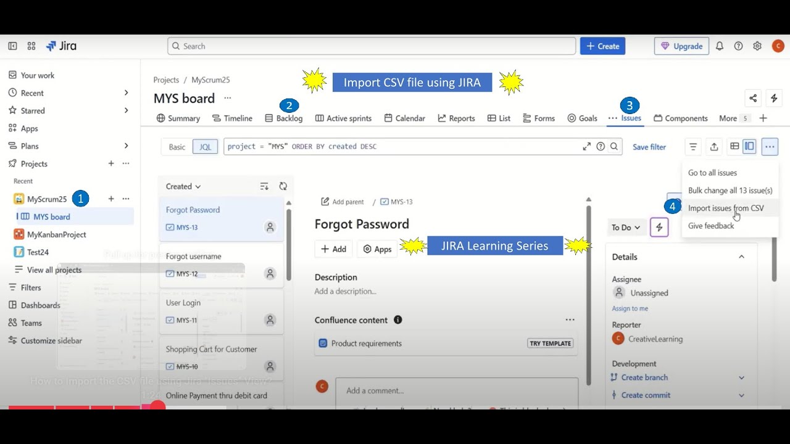The width and height of the screenshot is (790, 444).
Task: Click the export issues icon
Action: coord(714,147)
